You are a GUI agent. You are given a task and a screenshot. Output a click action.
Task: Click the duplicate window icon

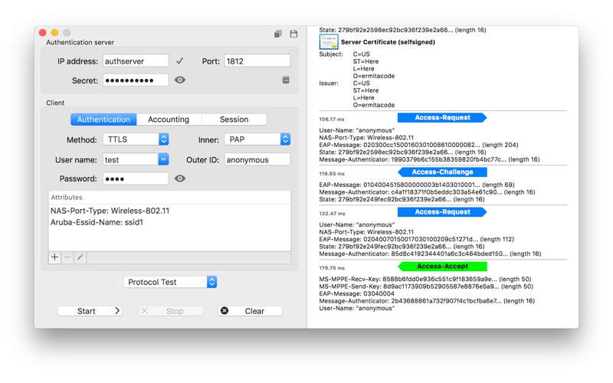click(x=277, y=34)
